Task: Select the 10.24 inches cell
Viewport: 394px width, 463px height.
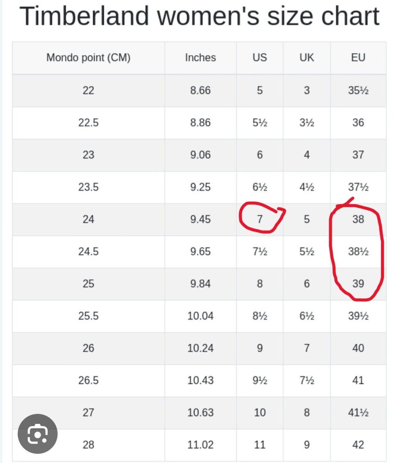Action: click(x=201, y=348)
